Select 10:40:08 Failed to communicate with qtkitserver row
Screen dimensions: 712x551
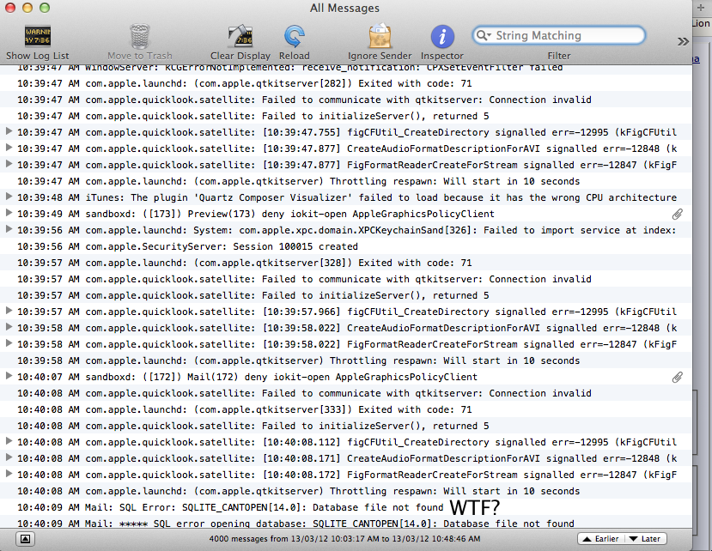click(346, 393)
